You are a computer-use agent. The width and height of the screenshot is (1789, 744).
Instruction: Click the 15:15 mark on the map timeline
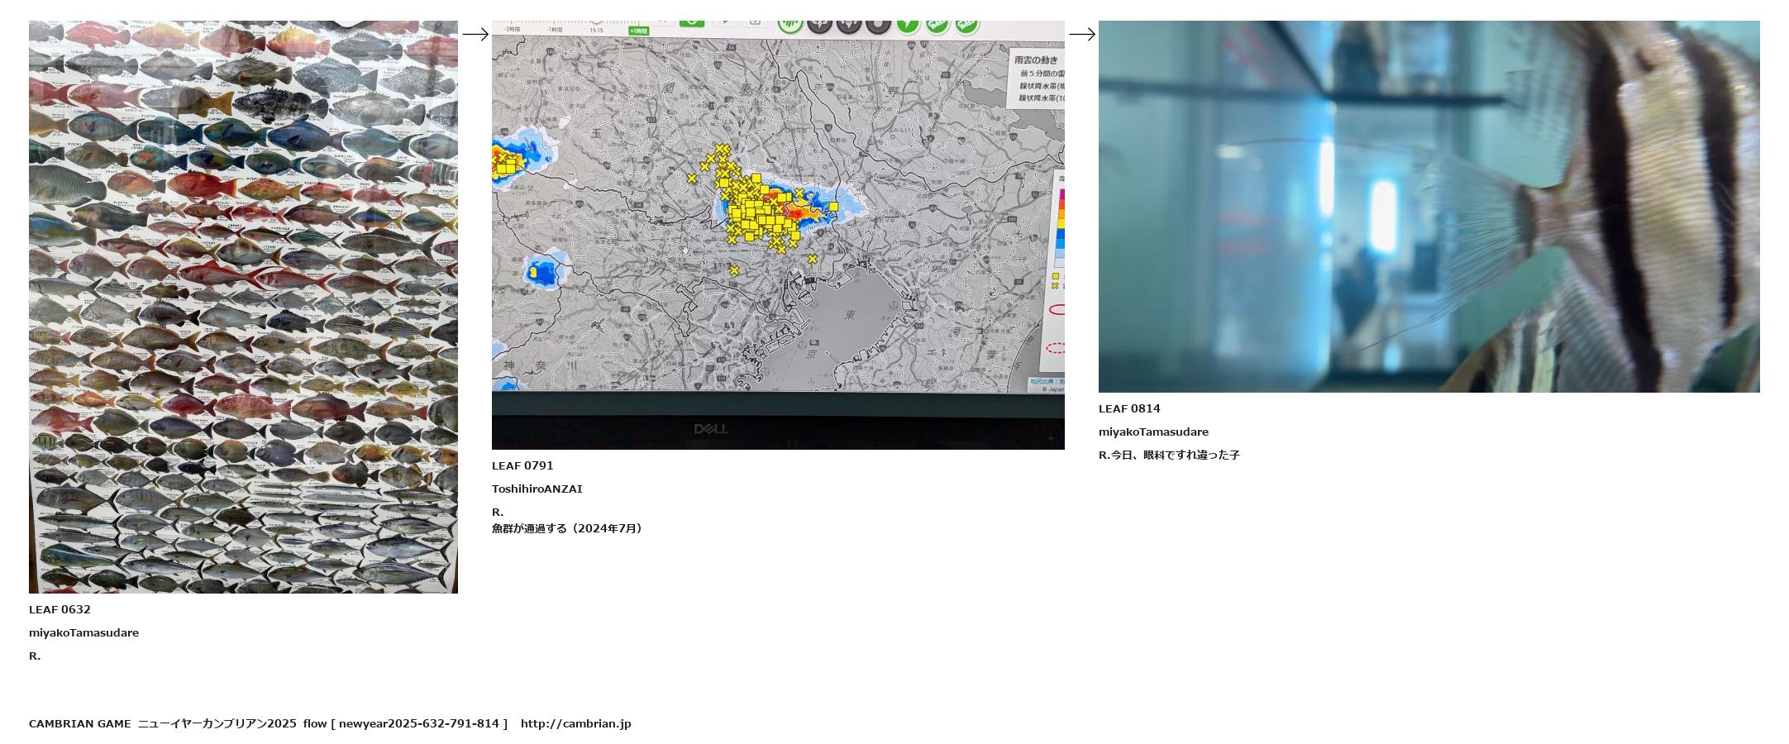(x=596, y=31)
